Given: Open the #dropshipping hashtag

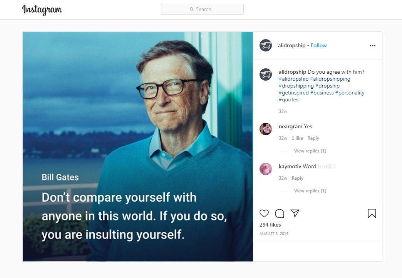Looking at the screenshot, I should pyautogui.click(x=296, y=86).
